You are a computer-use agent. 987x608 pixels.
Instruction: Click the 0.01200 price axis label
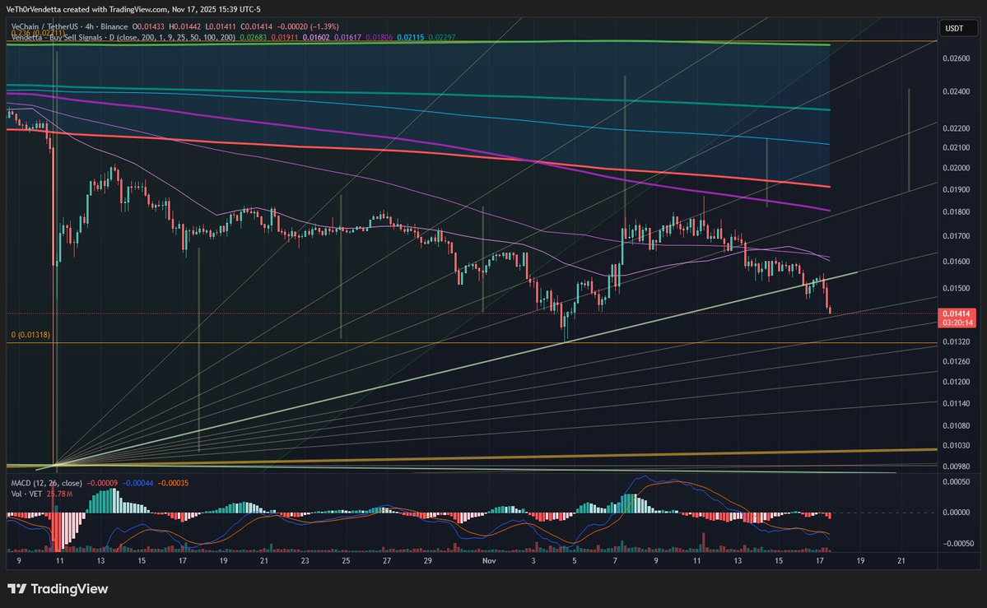click(x=956, y=382)
